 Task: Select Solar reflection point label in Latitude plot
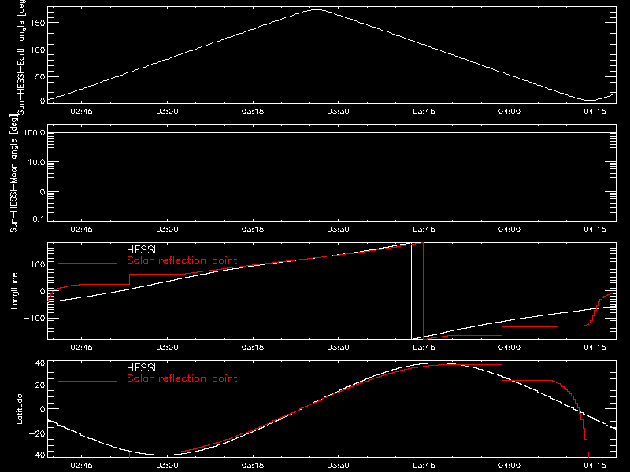coord(182,378)
